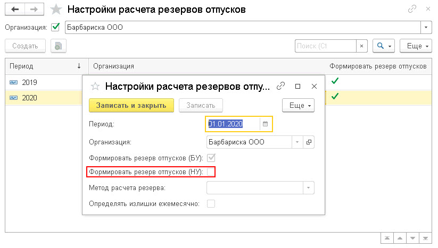
Task: Clear the search field with the x
Action: click(x=362, y=46)
